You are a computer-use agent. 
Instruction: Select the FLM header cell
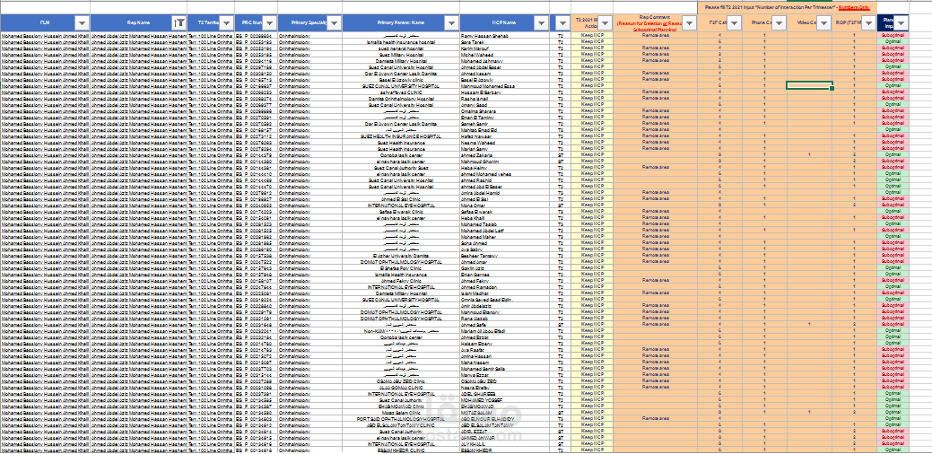click(45, 22)
